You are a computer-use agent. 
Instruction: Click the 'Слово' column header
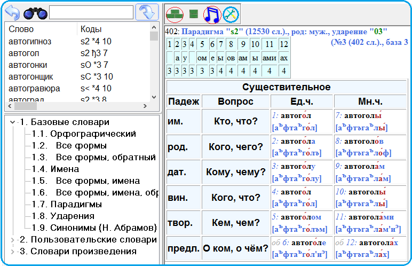[21, 29]
